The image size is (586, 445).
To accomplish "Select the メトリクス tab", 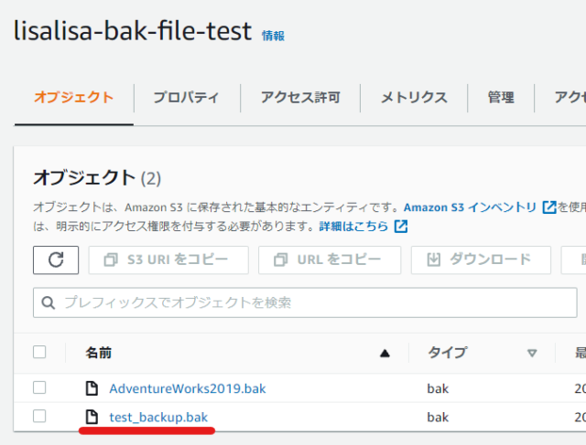I will click(x=414, y=98).
